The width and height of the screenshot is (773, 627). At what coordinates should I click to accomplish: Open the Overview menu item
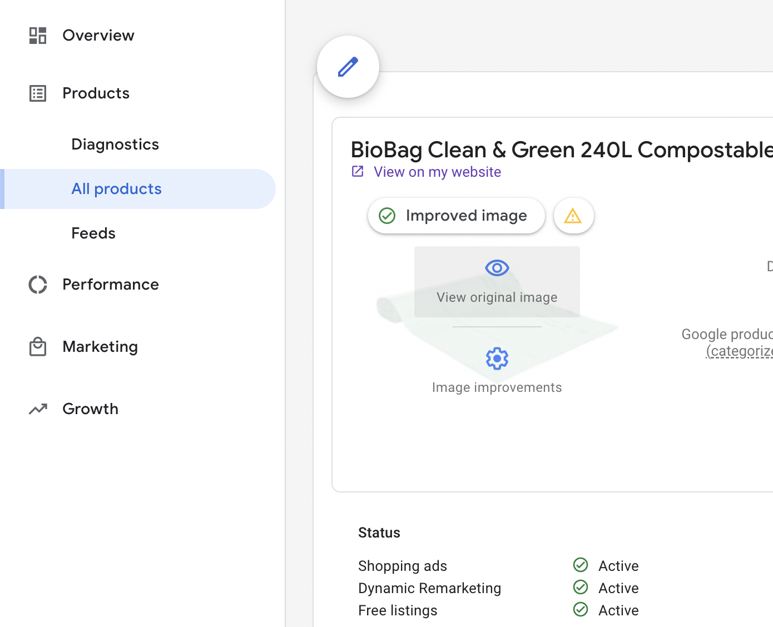point(98,36)
